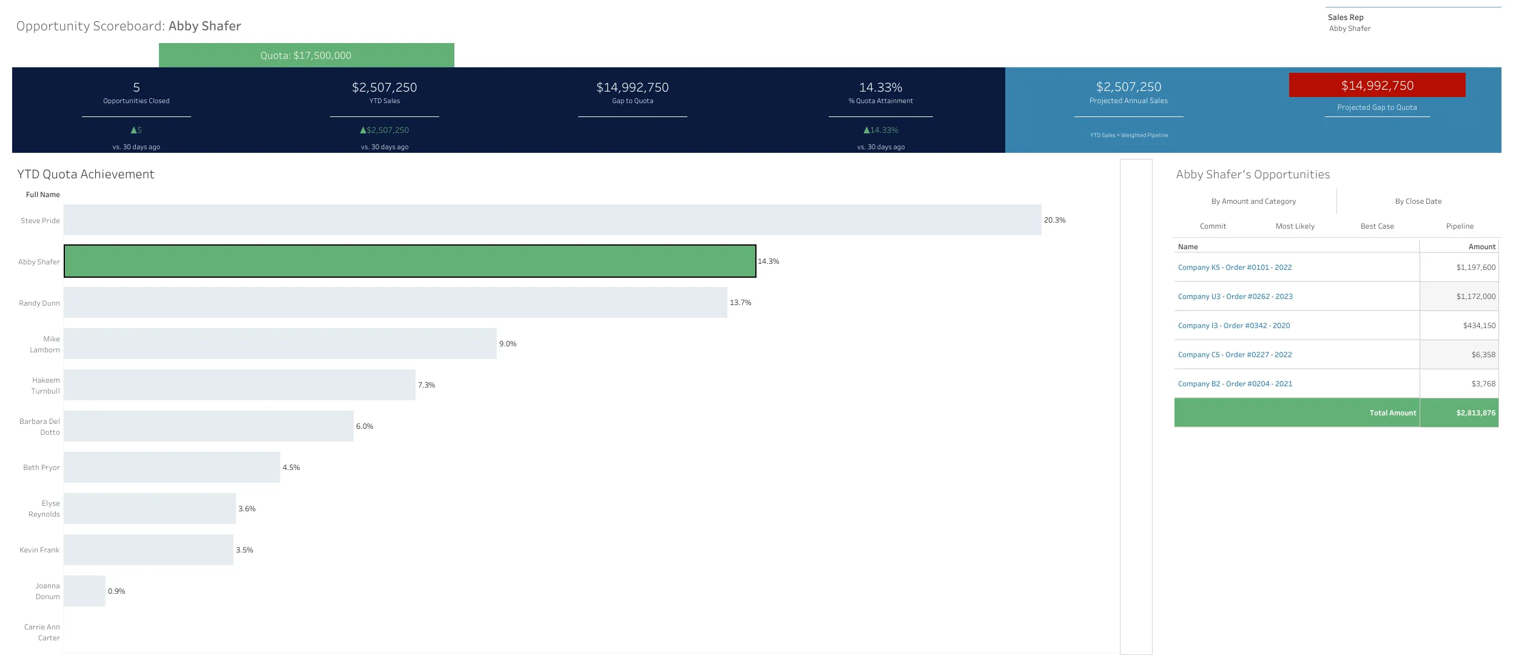This screenshot has width=1513, height=661.
Task: Select Hakeem Turnbull's 7.3% bar
Action: (x=240, y=385)
